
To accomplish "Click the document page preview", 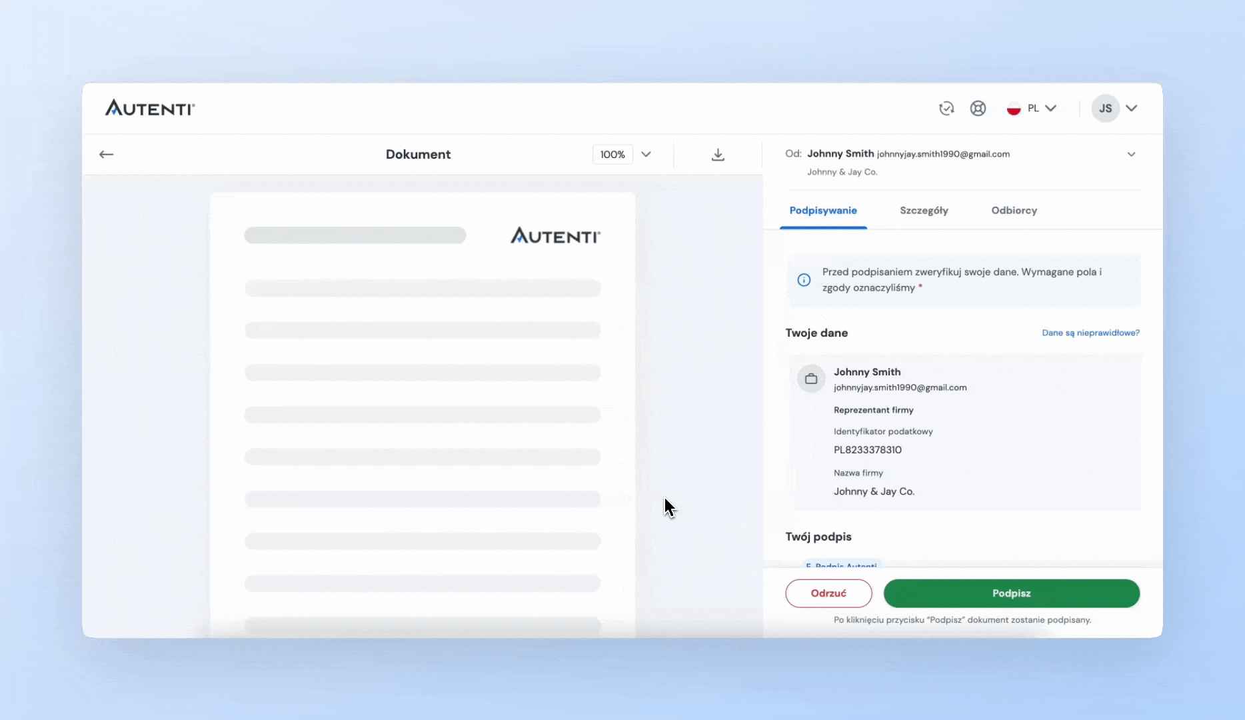I will tap(423, 413).
